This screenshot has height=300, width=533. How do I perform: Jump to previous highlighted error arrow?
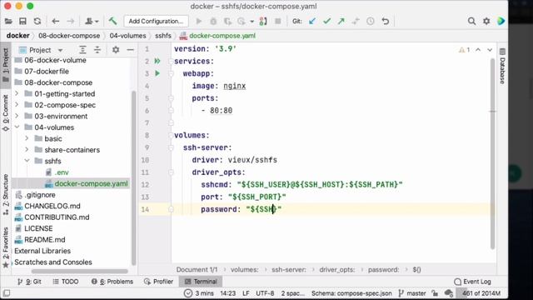click(478, 50)
